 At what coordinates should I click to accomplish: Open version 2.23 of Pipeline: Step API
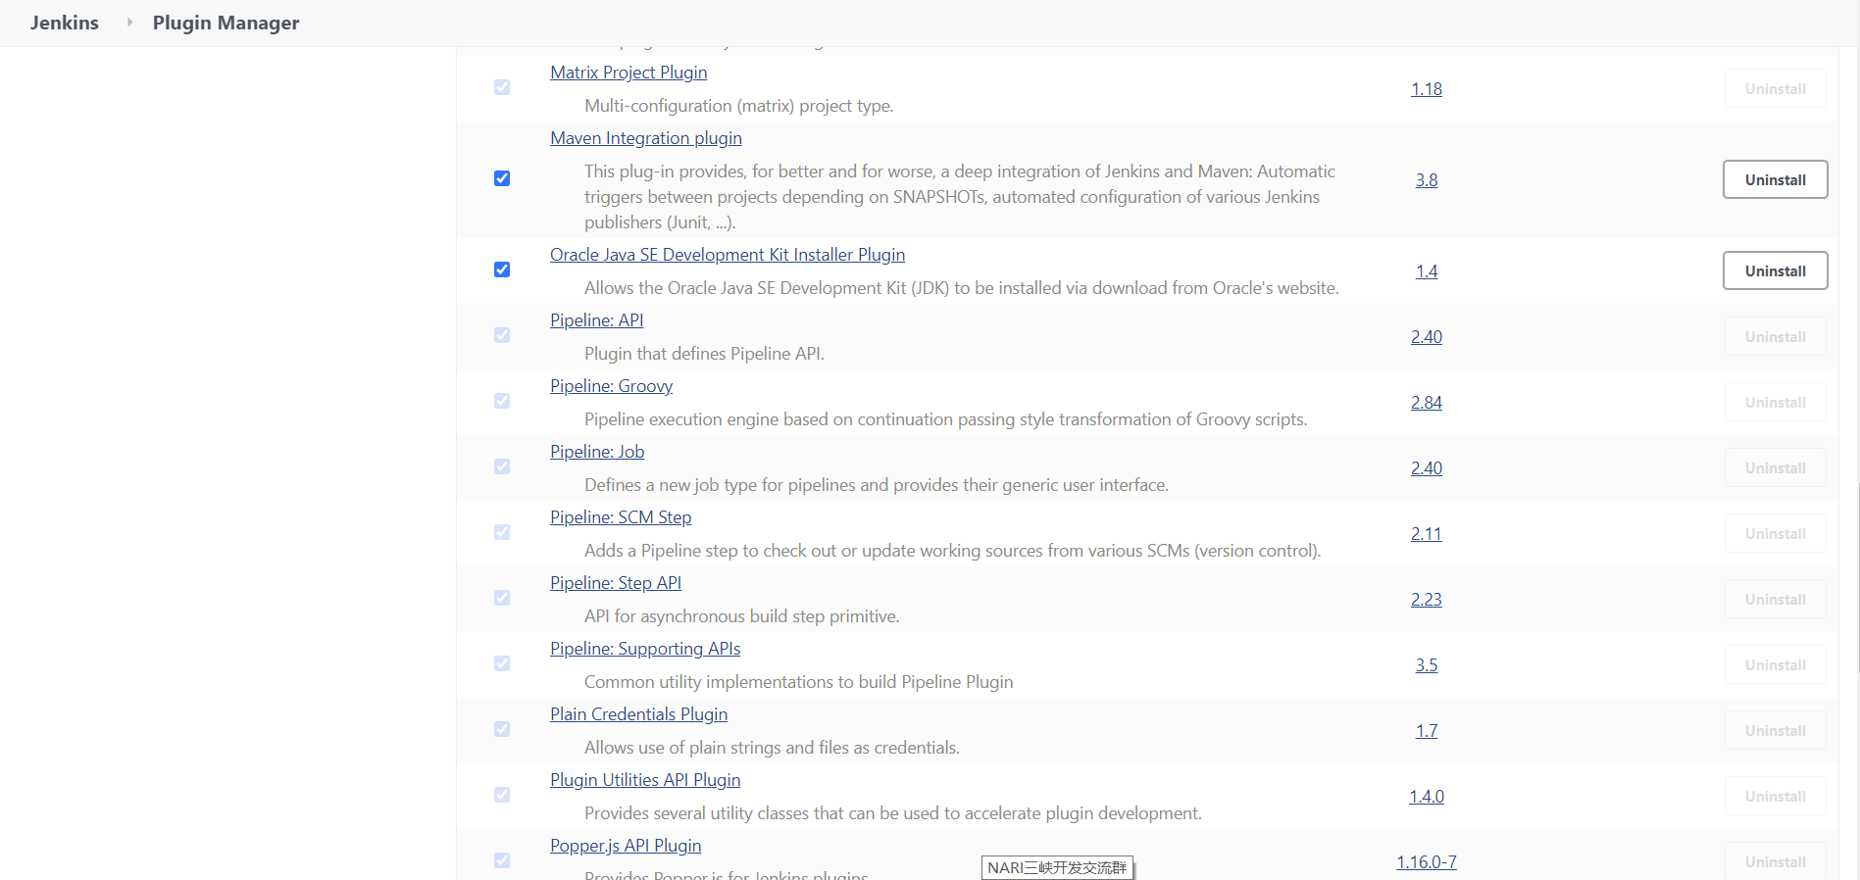(1427, 600)
